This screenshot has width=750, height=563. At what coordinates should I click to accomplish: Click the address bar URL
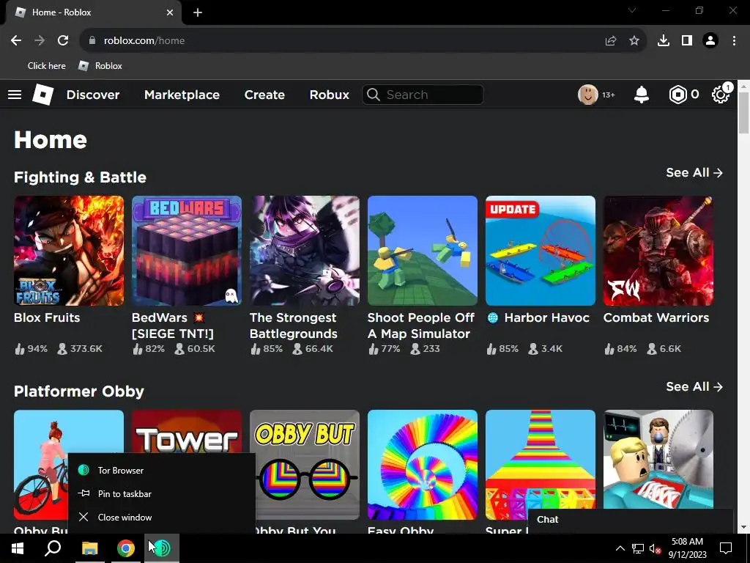tap(144, 41)
